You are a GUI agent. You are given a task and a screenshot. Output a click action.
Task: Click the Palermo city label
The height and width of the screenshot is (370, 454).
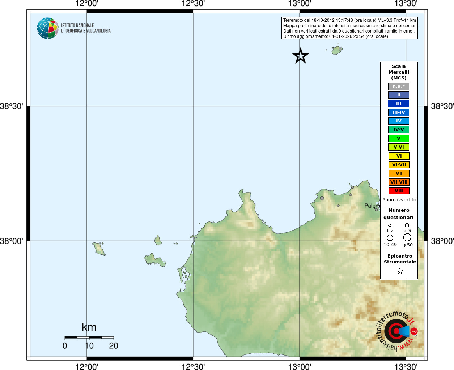pyautogui.click(x=372, y=206)
